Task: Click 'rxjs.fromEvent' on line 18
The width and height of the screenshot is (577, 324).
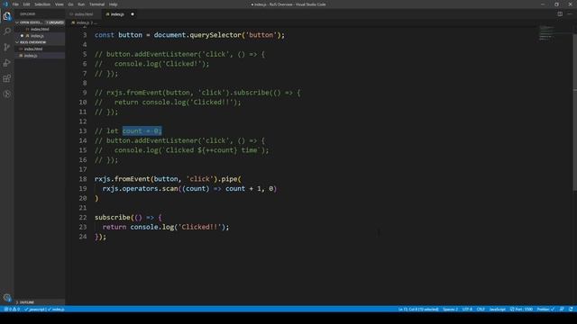Action: [x=123, y=179]
